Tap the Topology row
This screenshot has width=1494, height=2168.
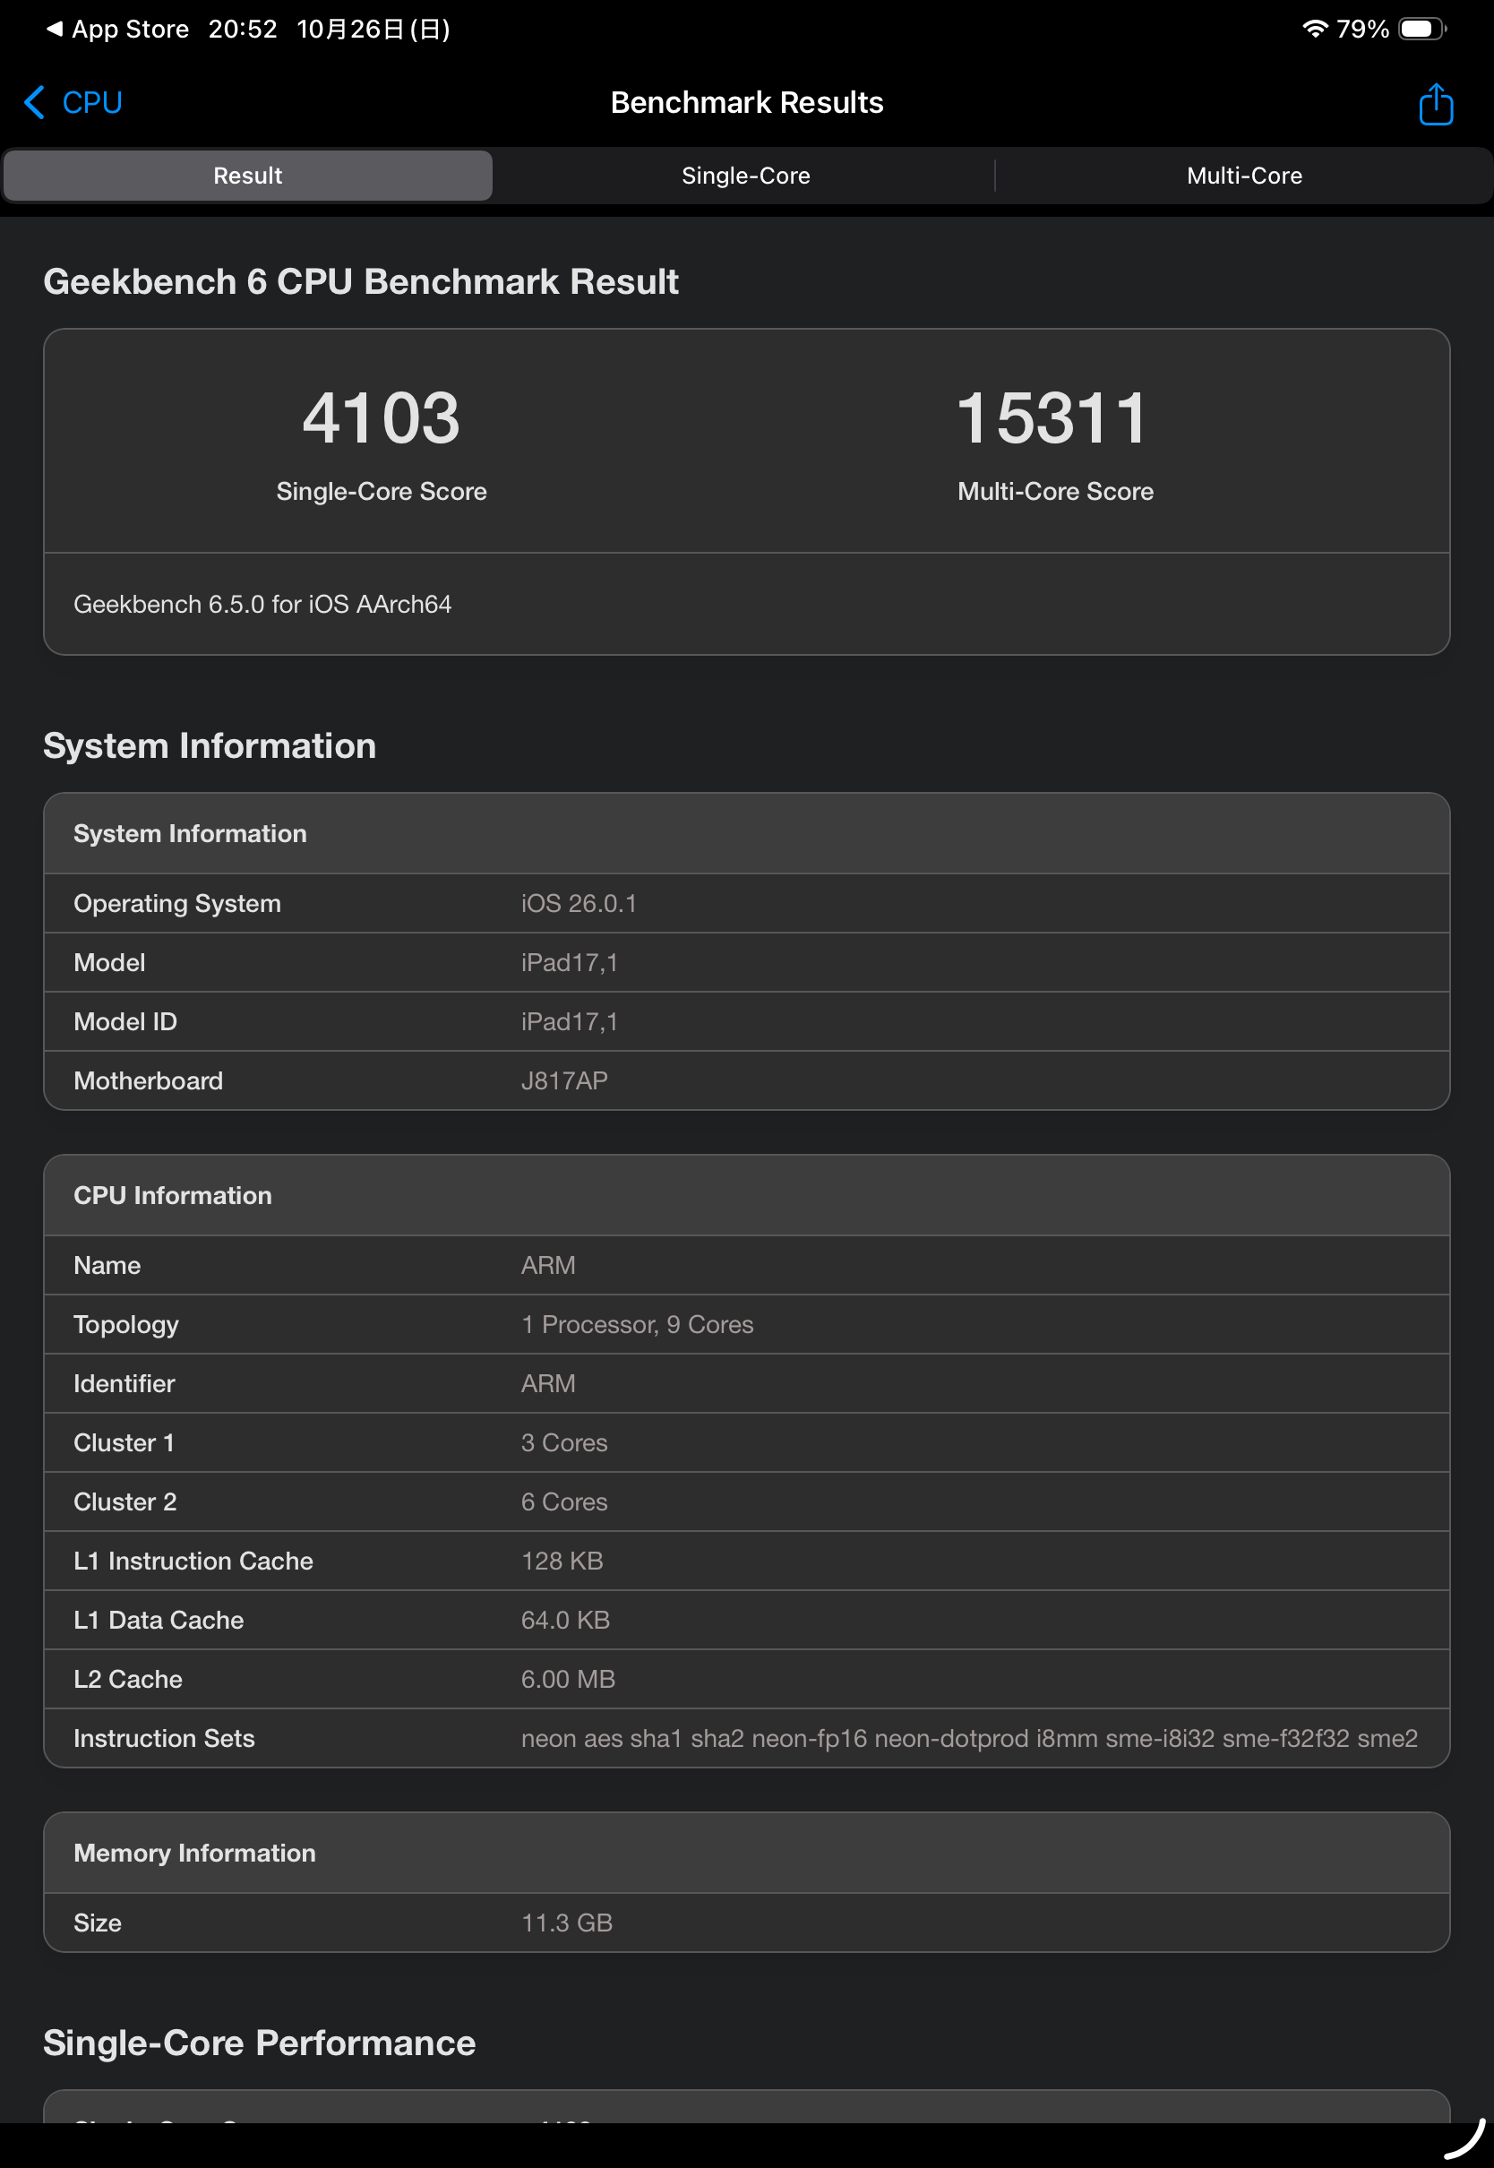click(x=746, y=1323)
